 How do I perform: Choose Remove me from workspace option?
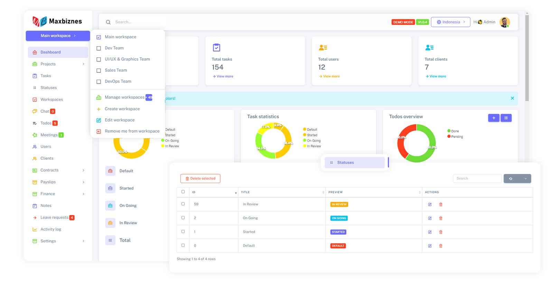click(132, 131)
